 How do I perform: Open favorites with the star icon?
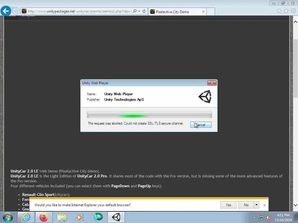pos(286,11)
